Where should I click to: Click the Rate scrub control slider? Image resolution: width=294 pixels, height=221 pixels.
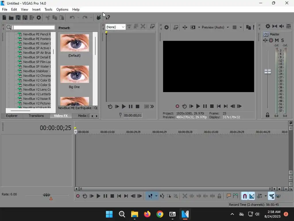coord(47,195)
